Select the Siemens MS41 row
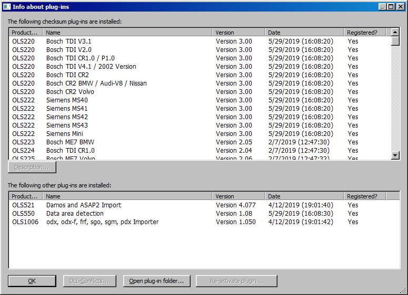The height and width of the screenshot is (295, 408). [200, 109]
